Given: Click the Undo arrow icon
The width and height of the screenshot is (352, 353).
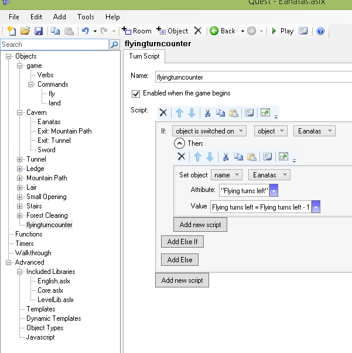Looking at the screenshot, I should coord(86,31).
